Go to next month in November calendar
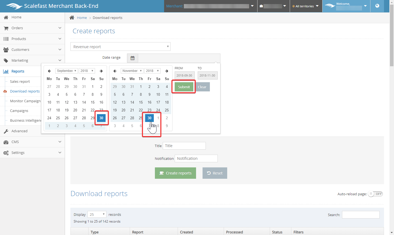Image resolution: width=394 pixels, height=235 pixels. 167,71
